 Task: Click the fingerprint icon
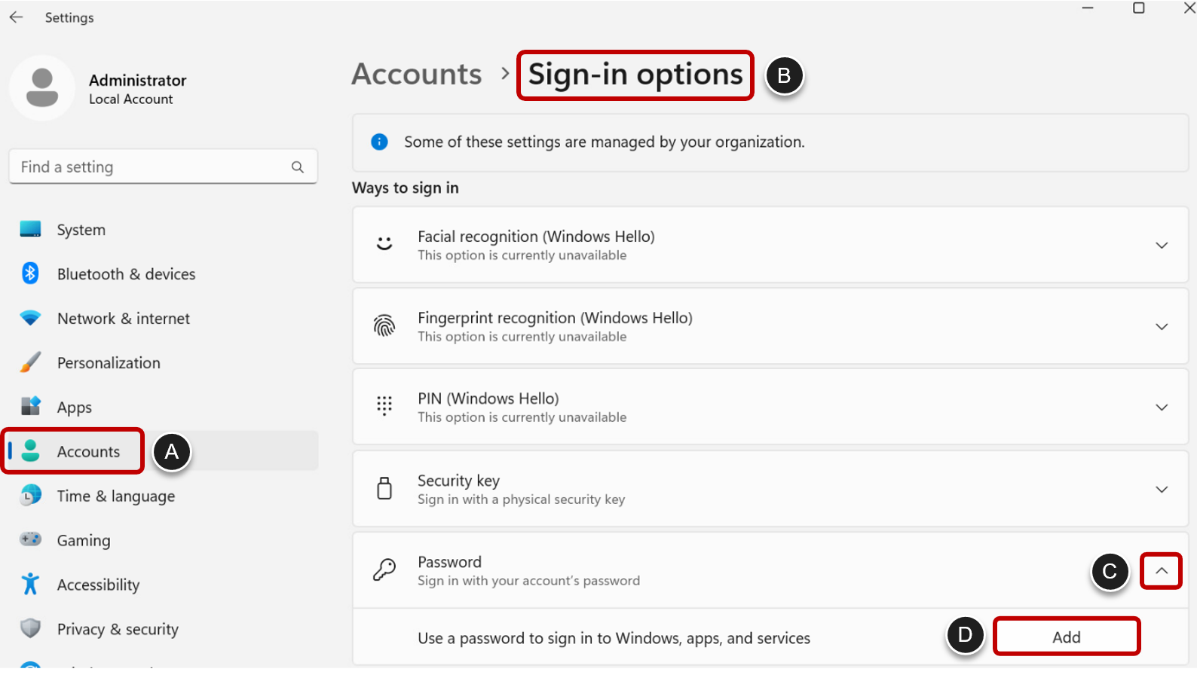click(x=384, y=326)
